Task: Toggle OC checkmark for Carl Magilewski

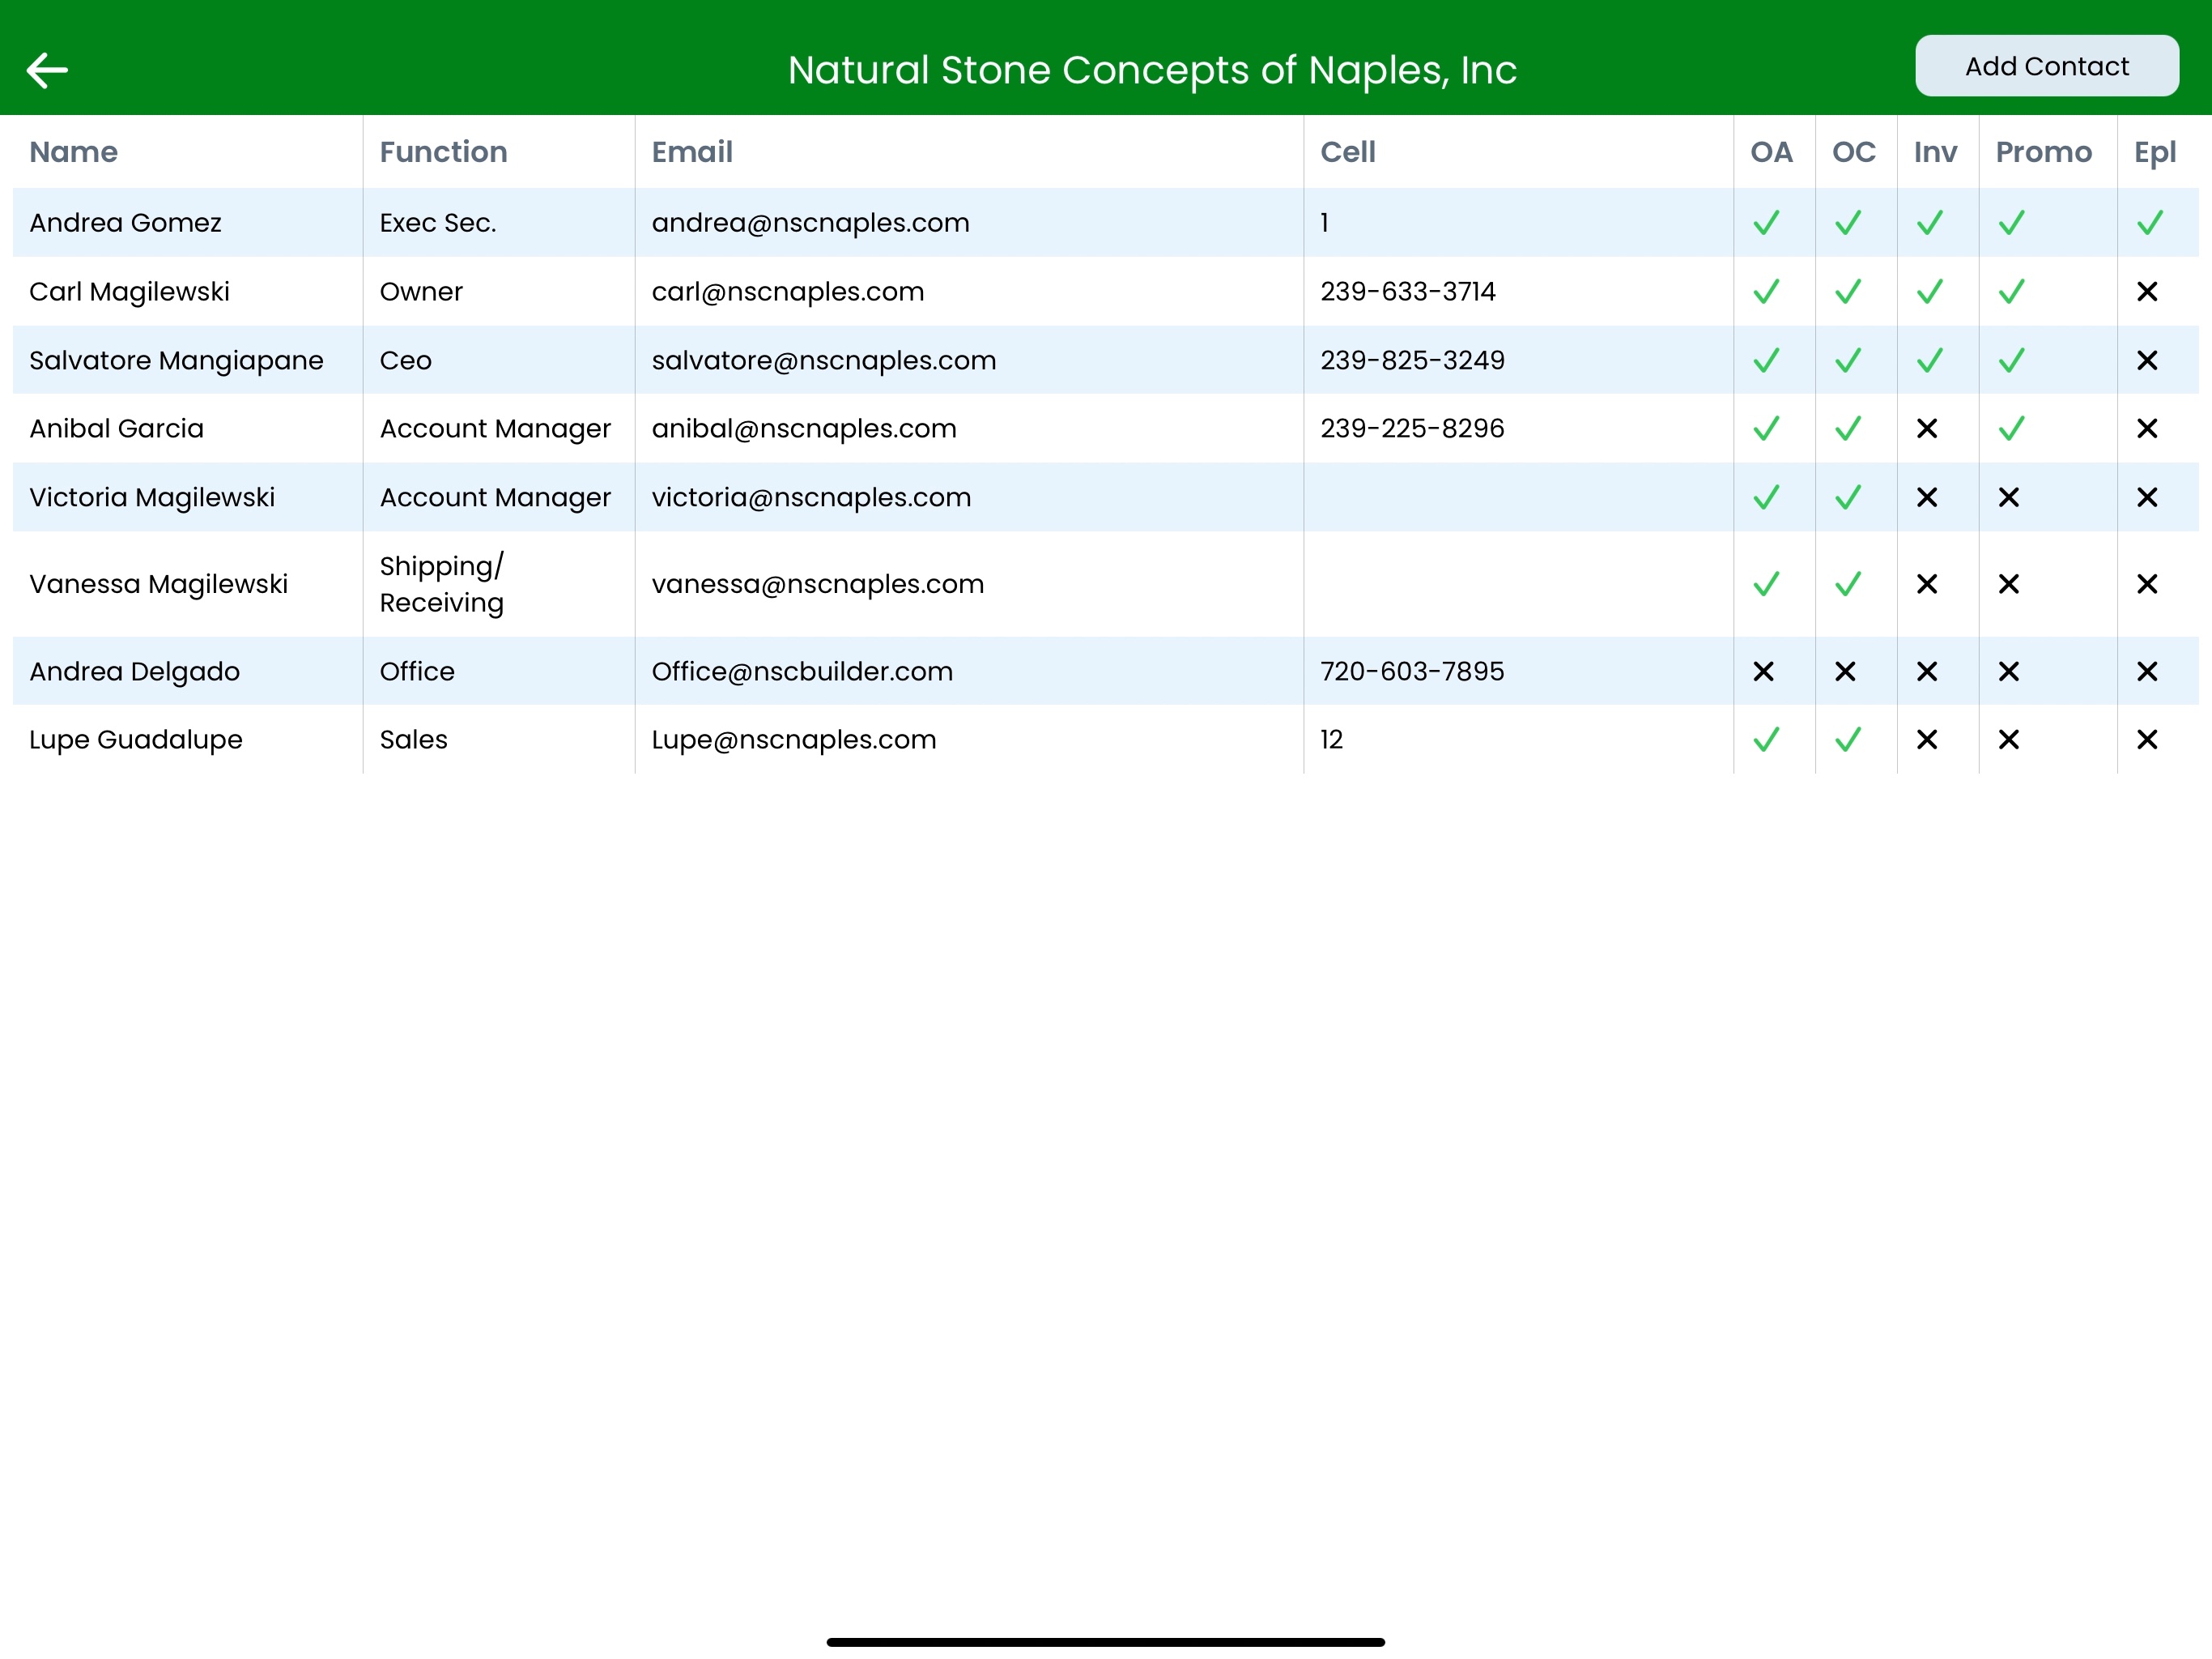Action: tap(1848, 291)
